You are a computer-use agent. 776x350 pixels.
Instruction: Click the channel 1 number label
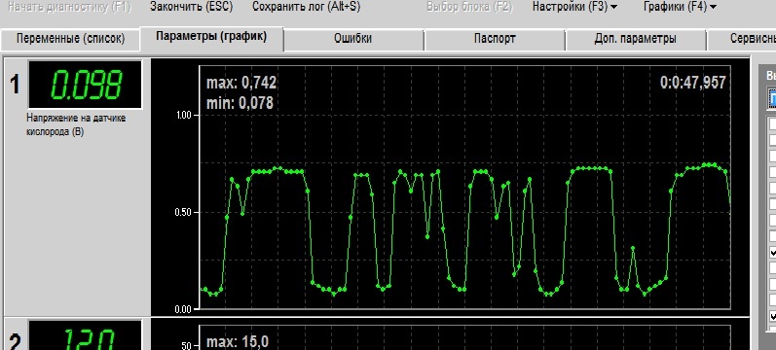[15, 85]
